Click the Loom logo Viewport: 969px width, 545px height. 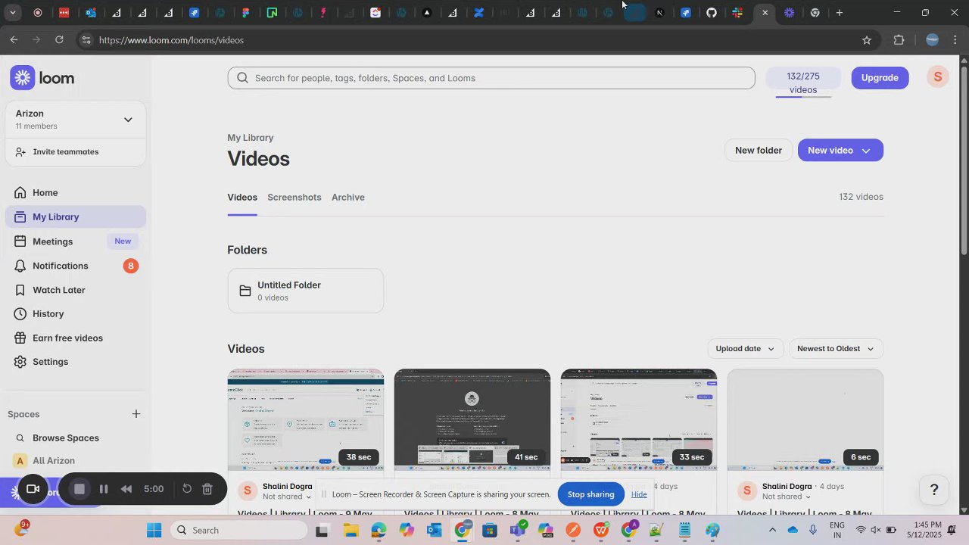click(x=42, y=78)
